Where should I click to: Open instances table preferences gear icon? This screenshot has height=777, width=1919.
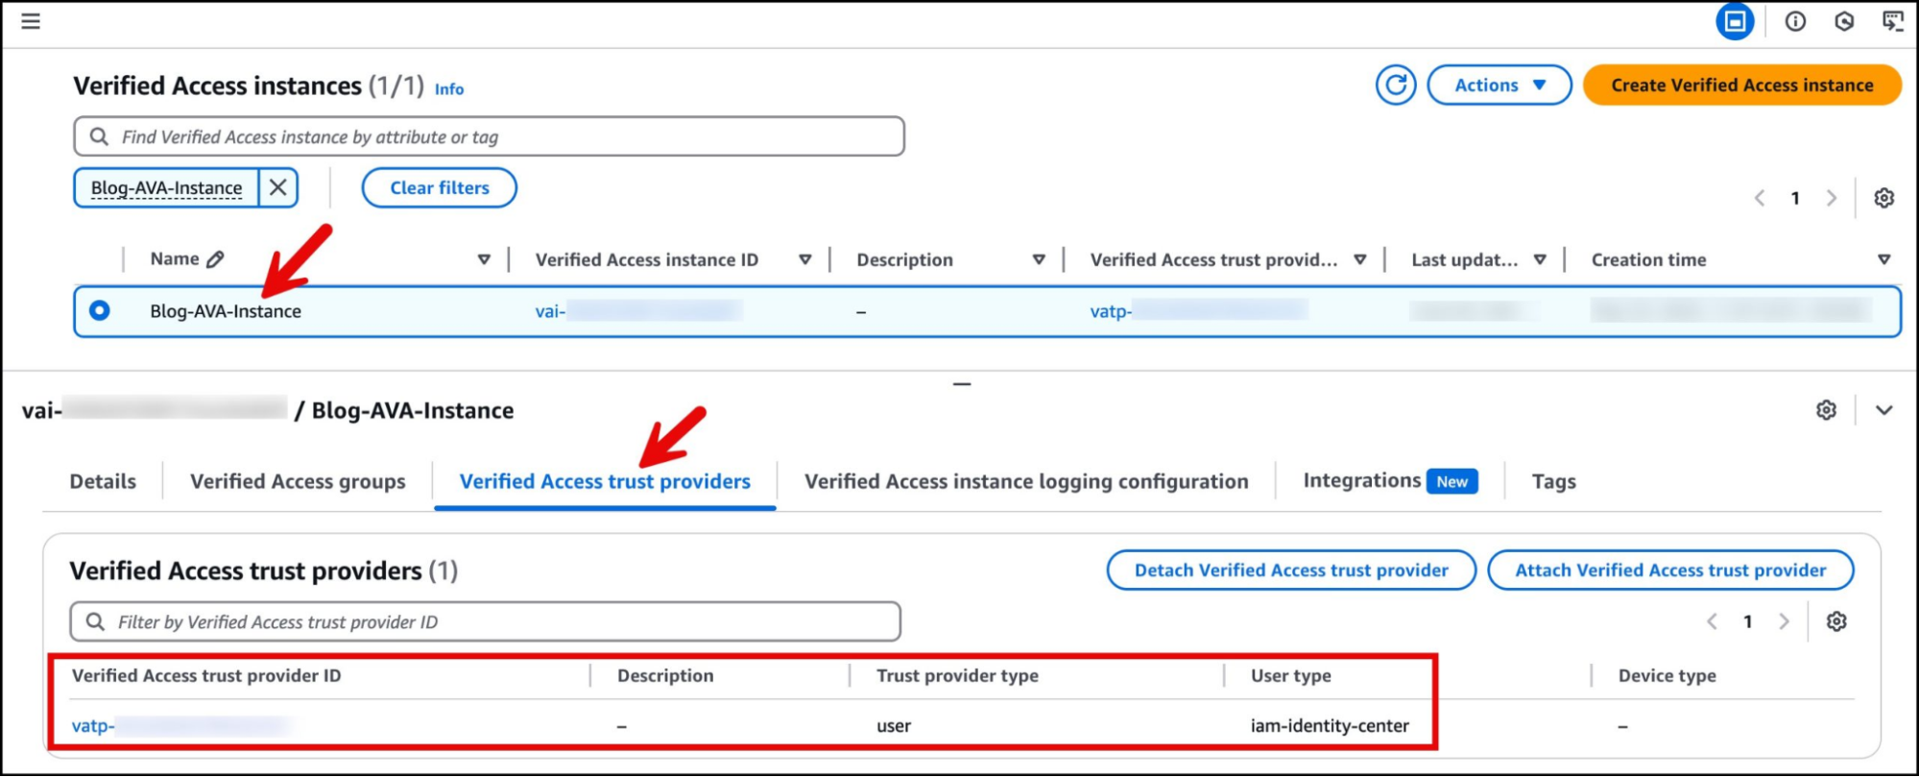click(x=1883, y=198)
